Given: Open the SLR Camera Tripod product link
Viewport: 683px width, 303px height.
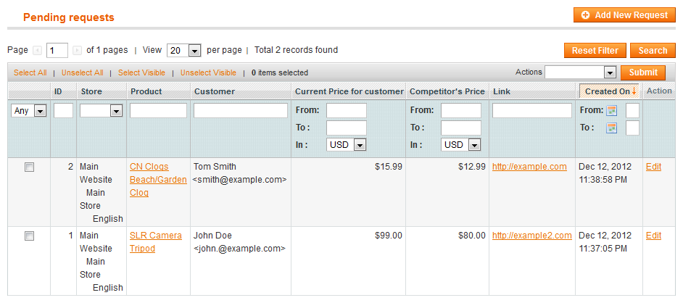Looking at the screenshot, I should click(155, 242).
